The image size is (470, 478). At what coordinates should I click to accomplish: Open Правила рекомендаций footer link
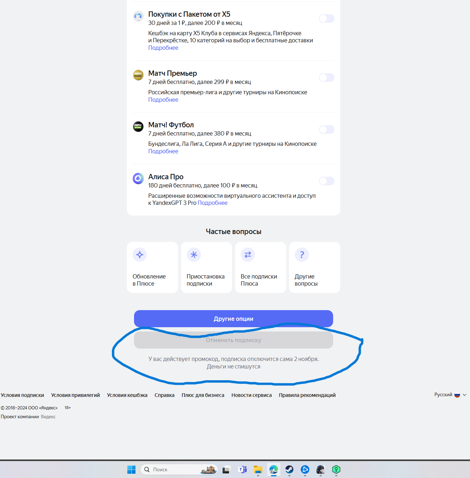[307, 395]
